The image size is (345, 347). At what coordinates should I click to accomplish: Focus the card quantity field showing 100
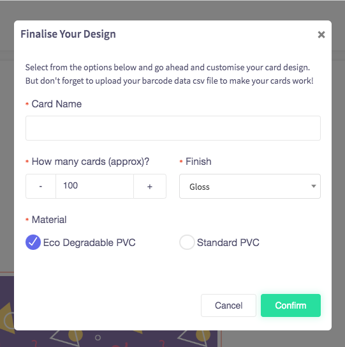(x=94, y=186)
